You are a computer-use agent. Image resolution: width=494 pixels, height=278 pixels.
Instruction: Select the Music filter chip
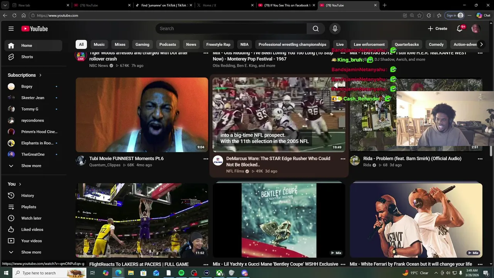(99, 44)
